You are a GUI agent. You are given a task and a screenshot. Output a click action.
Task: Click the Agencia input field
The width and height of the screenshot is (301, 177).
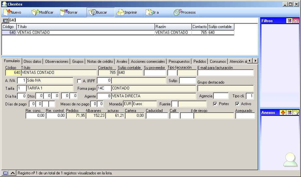click(x=221, y=96)
